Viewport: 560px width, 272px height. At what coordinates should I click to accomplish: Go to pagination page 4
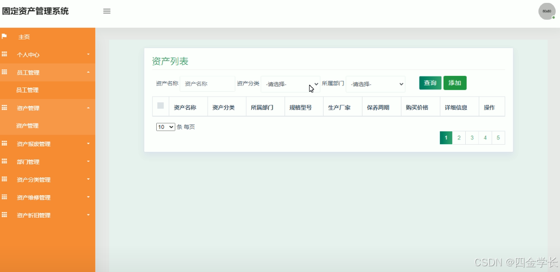tap(485, 138)
